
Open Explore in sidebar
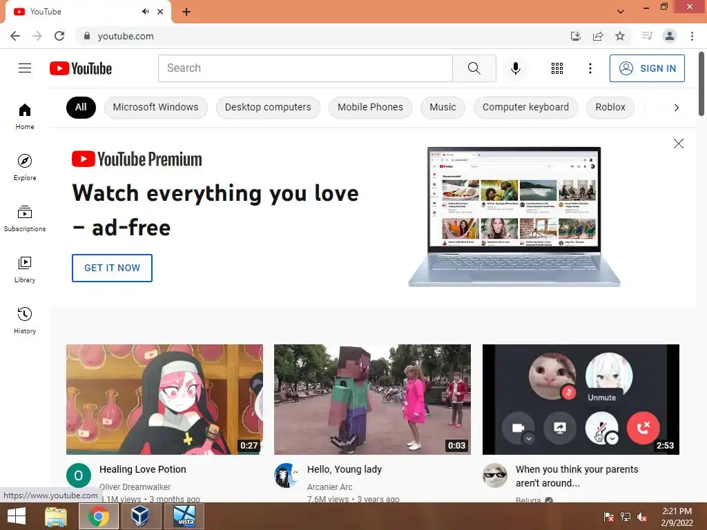[x=25, y=167]
